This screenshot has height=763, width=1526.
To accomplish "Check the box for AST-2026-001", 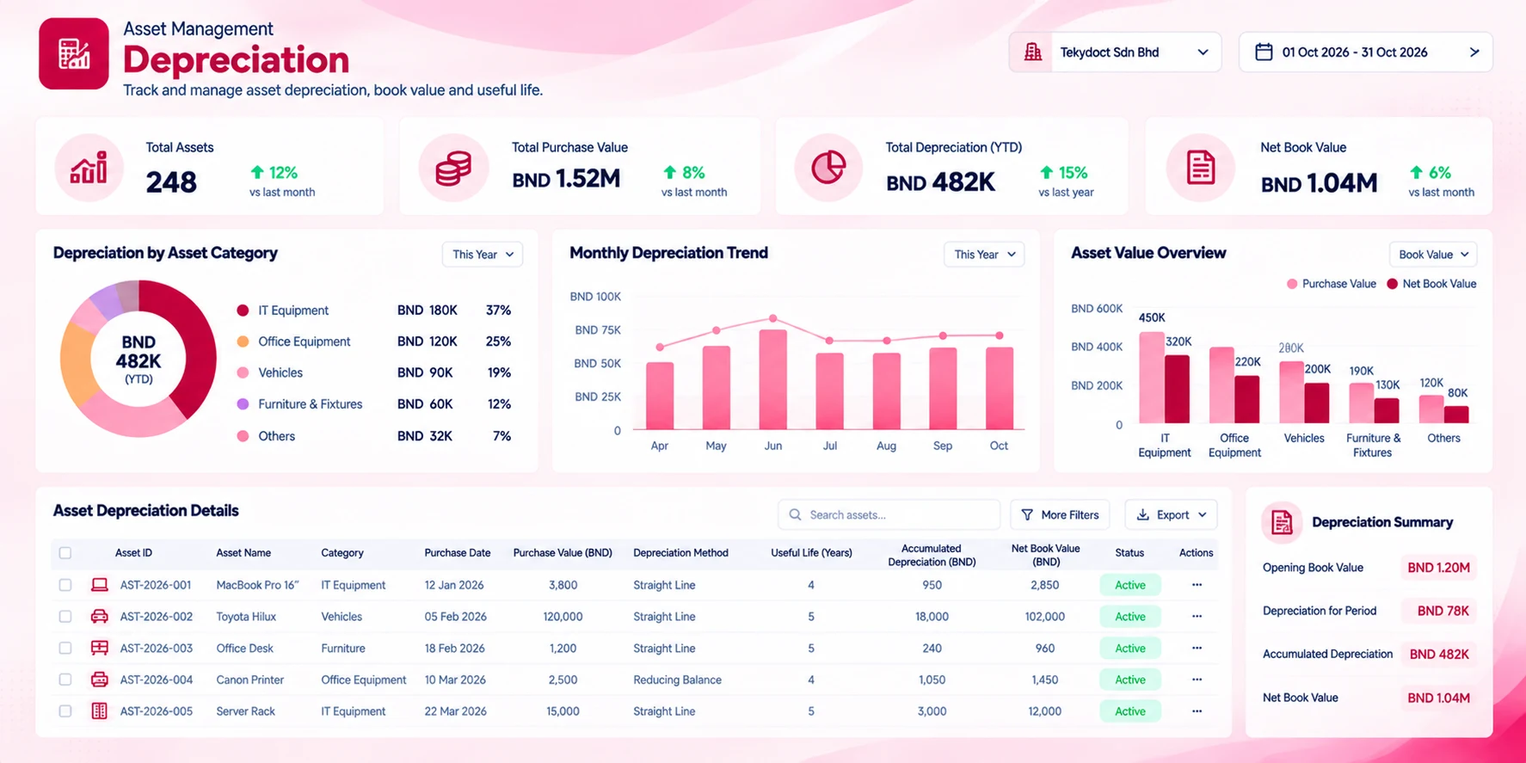I will pyautogui.click(x=65, y=585).
